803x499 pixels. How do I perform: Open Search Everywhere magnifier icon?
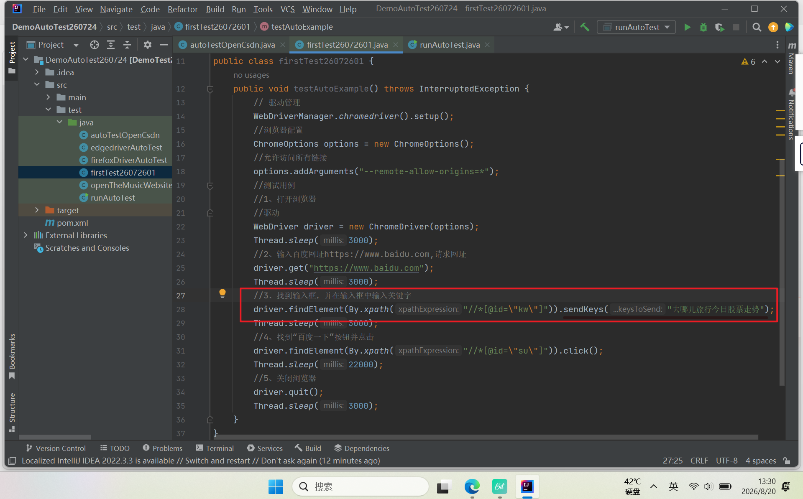(757, 27)
